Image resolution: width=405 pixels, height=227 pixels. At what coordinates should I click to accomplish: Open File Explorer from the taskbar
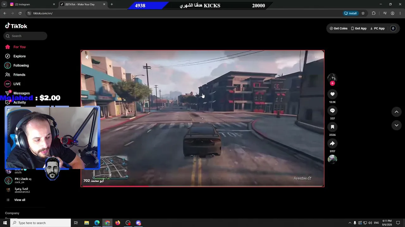tap(87, 223)
